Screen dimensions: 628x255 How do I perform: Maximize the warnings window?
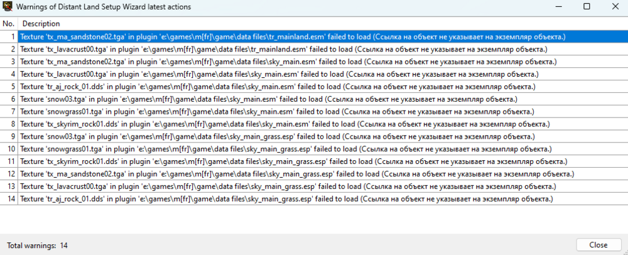click(586, 6)
